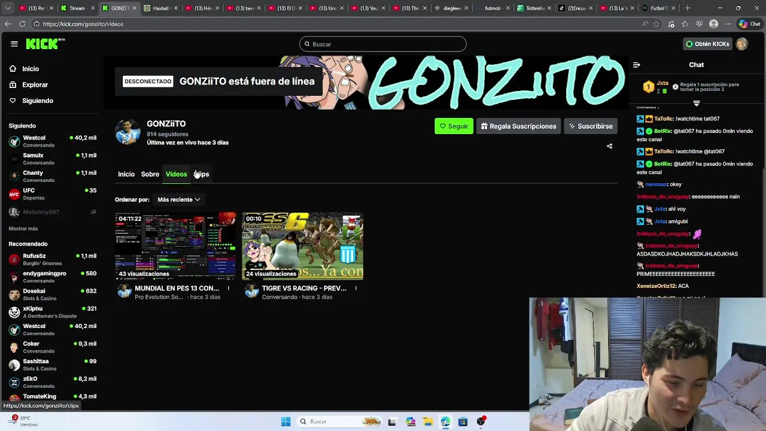Open Chanty channel in sidebar

pos(52,176)
